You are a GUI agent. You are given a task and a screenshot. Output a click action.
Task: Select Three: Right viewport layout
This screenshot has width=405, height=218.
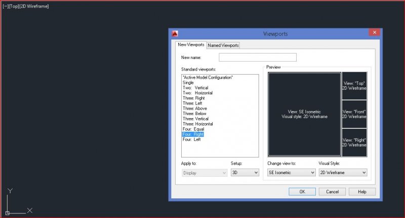click(194, 98)
